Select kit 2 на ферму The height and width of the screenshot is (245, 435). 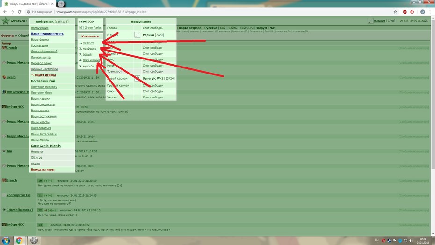pyautogui.click(x=90, y=48)
